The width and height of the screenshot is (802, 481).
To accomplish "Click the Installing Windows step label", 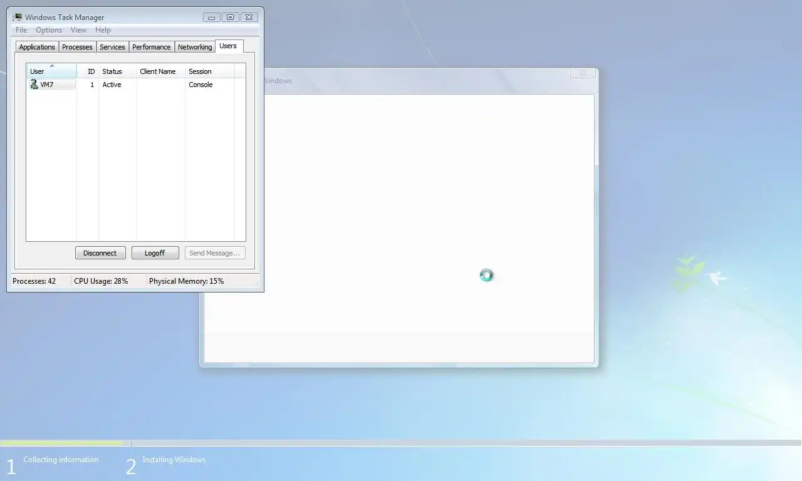I will coord(174,460).
